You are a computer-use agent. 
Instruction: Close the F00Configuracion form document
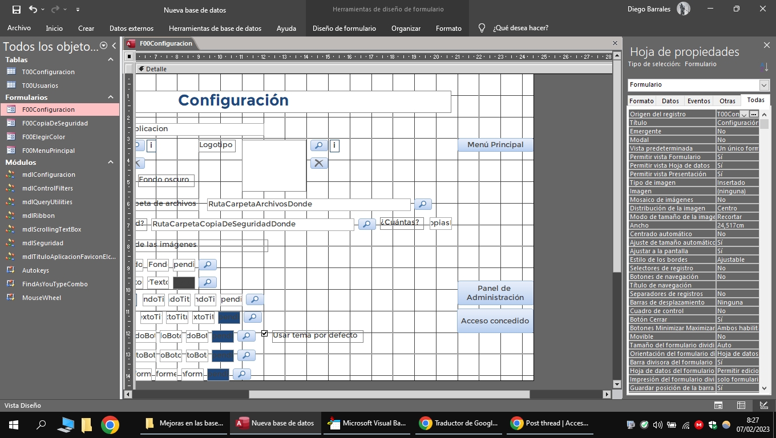[x=615, y=43]
